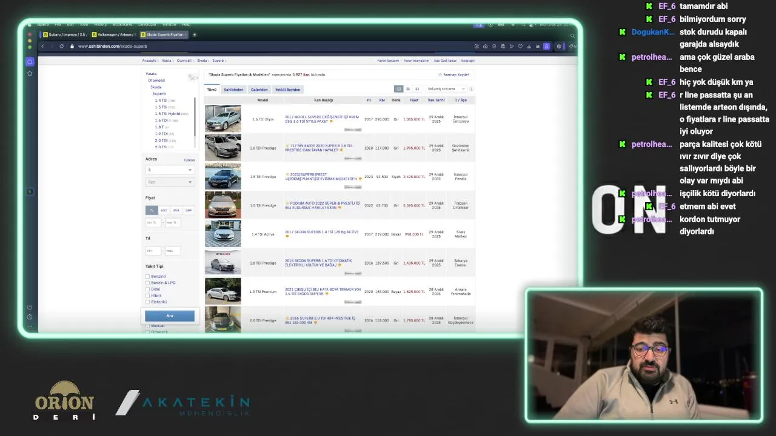The width and height of the screenshot is (776, 436).
Task: Select Otomobil in category tree
Action: (156, 80)
